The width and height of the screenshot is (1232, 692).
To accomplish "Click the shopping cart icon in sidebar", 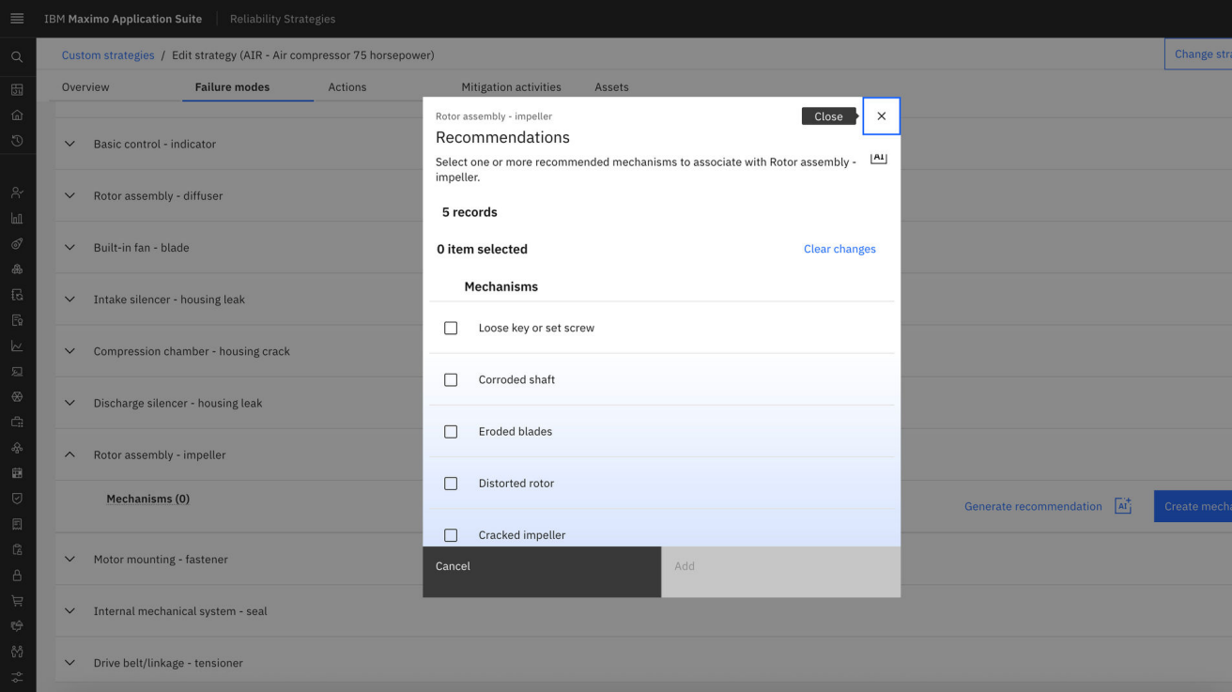I will 17,601.
